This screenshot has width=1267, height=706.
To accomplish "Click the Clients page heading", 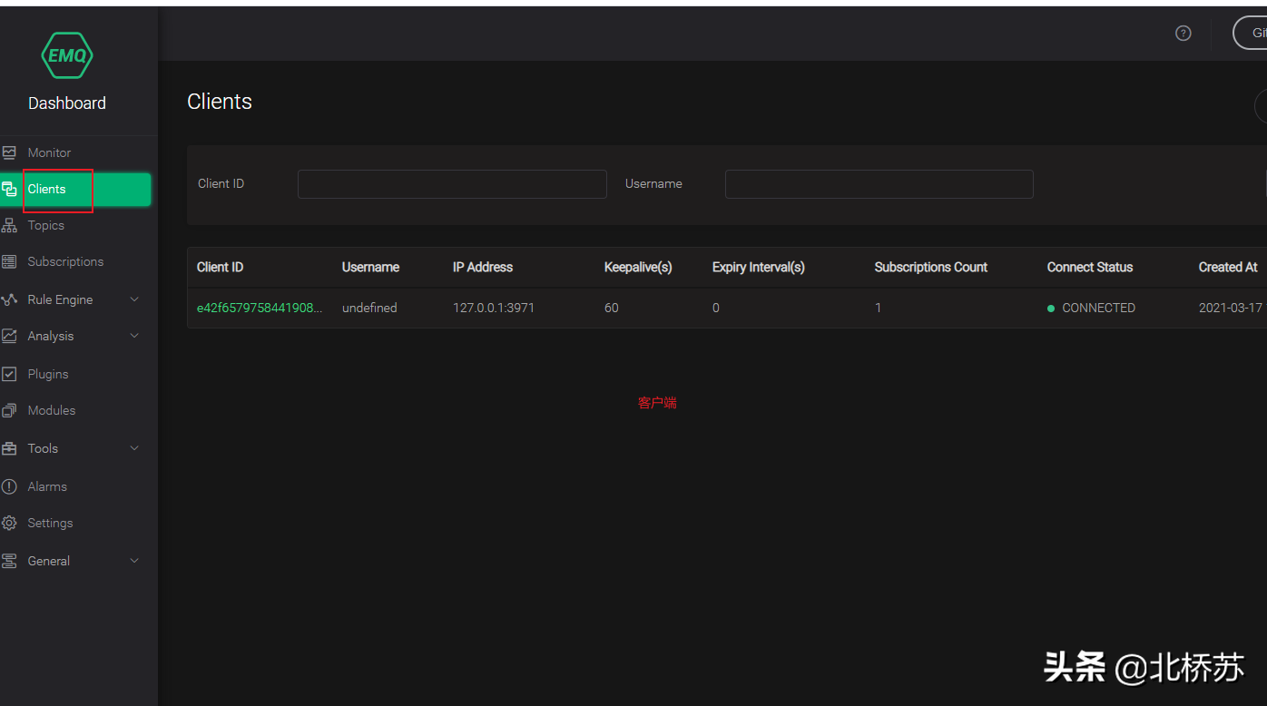I will point(220,102).
